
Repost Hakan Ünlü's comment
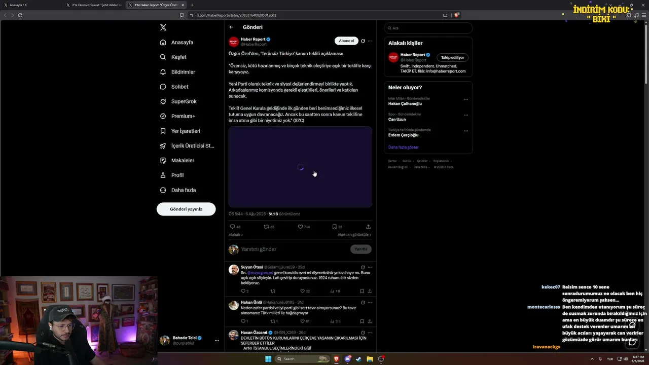(274, 321)
